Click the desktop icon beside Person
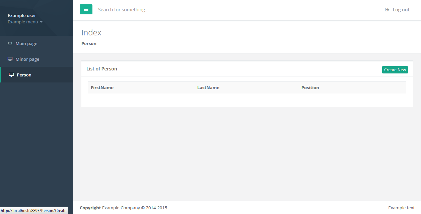 pos(11,75)
